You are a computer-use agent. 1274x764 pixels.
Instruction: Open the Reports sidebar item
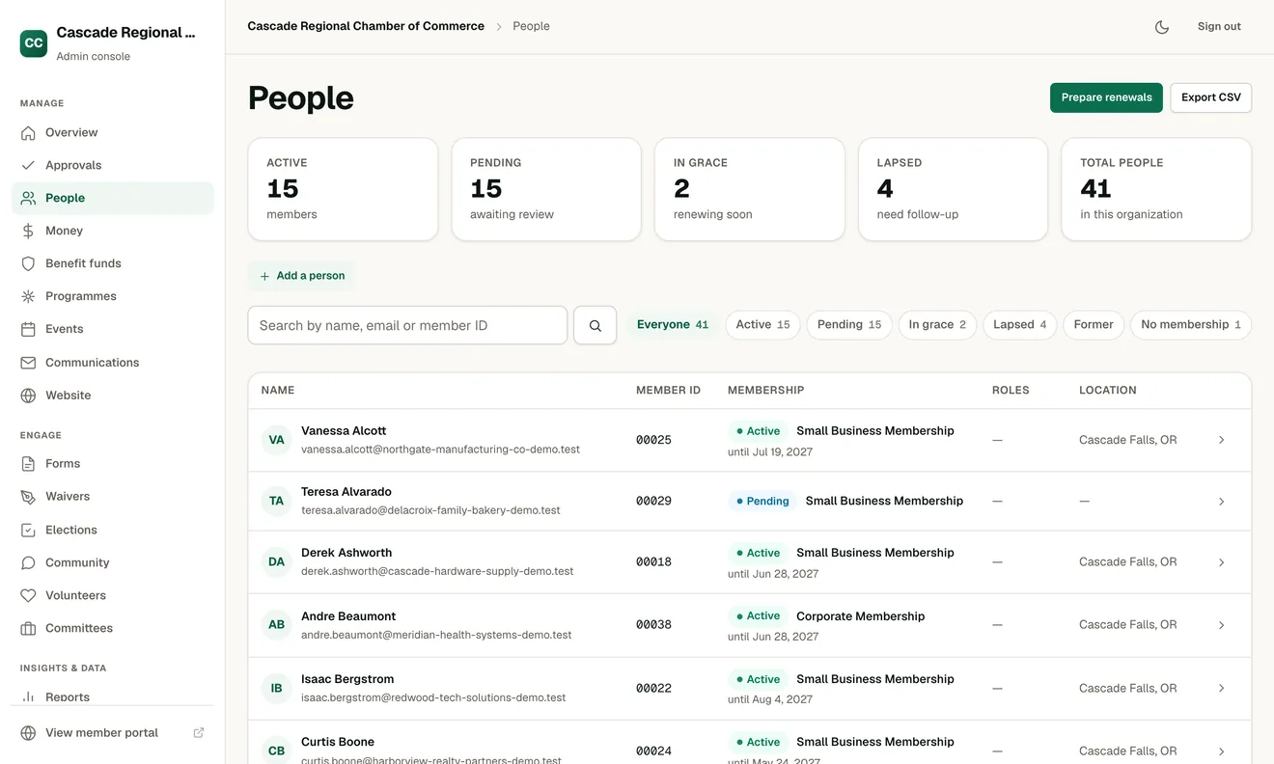pos(112,696)
